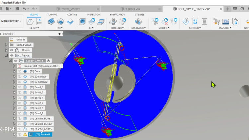
Task: Click the NC Program icon in Setup
Action: [39, 22]
